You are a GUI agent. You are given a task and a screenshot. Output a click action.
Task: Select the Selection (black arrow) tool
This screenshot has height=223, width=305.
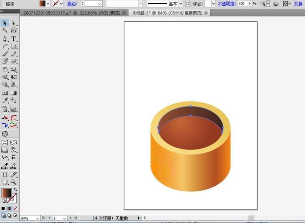(5, 23)
